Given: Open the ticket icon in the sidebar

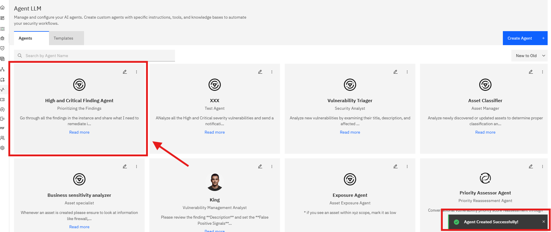Looking at the screenshot, I should [x=2, y=100].
